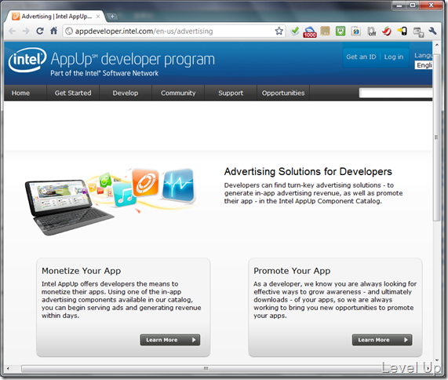Click the yellow arrow phone extension icon

[x=402, y=31]
